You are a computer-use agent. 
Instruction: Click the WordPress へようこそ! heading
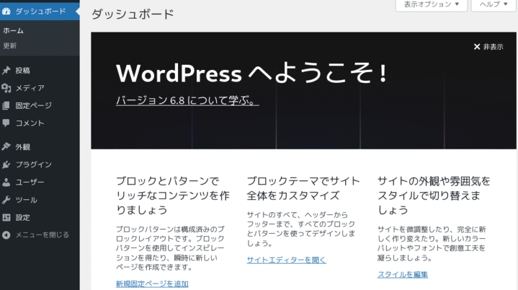251,73
